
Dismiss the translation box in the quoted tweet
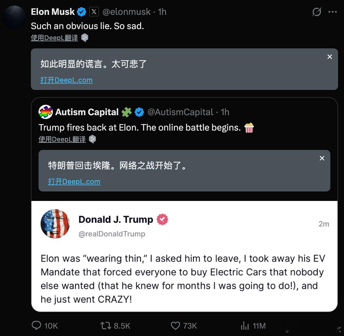pyautogui.click(x=322, y=158)
